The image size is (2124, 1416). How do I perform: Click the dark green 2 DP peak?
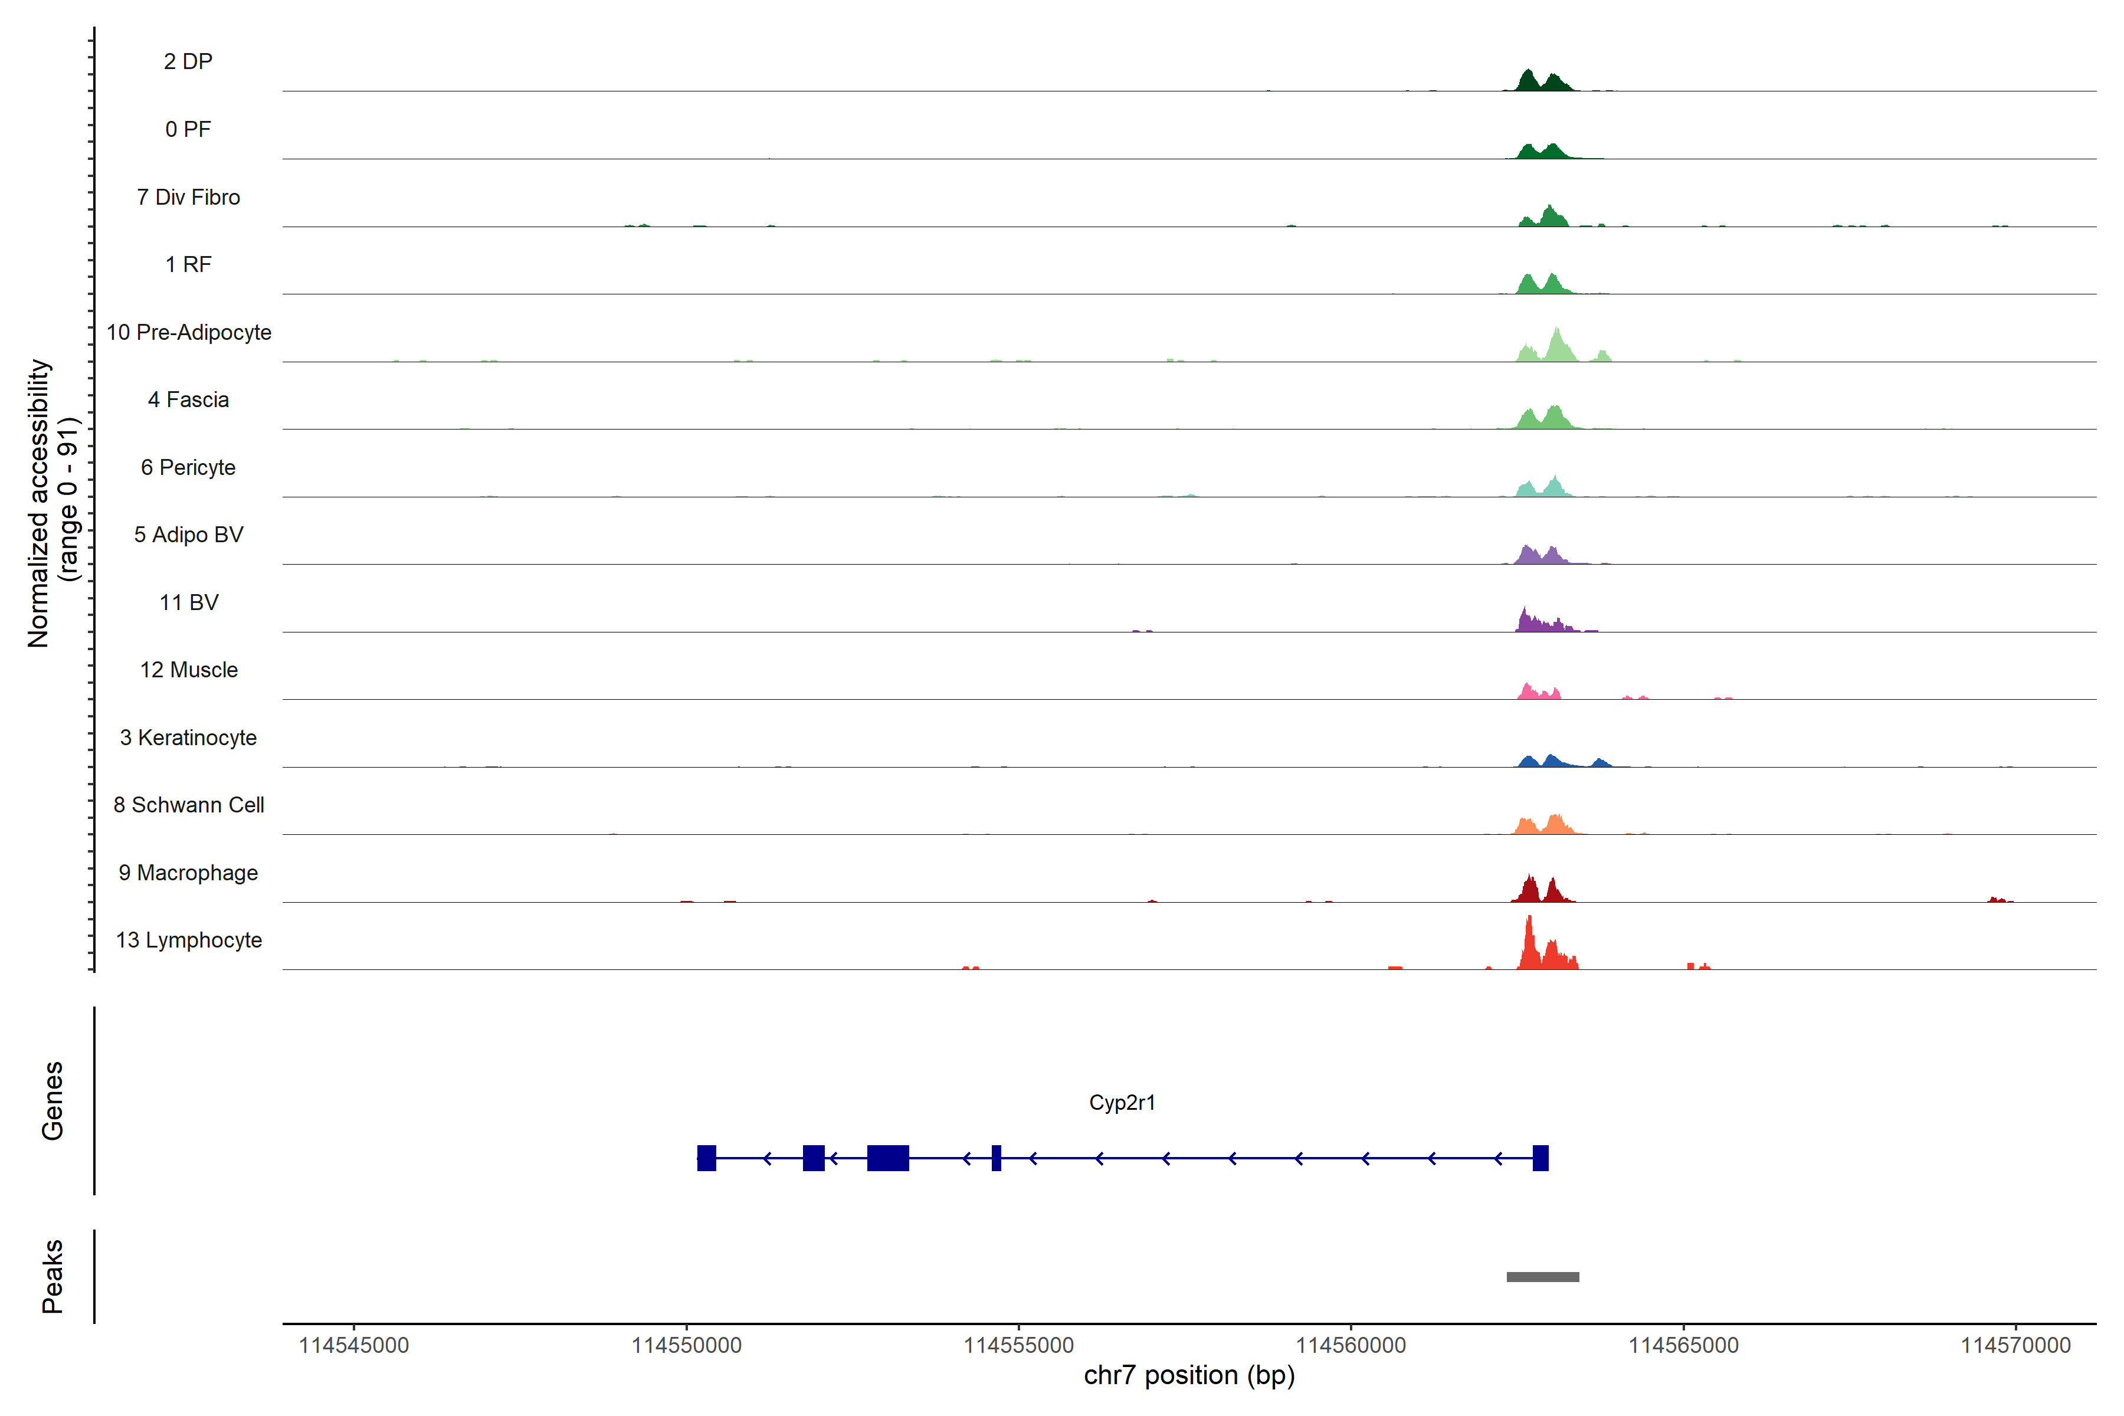pyautogui.click(x=1529, y=81)
